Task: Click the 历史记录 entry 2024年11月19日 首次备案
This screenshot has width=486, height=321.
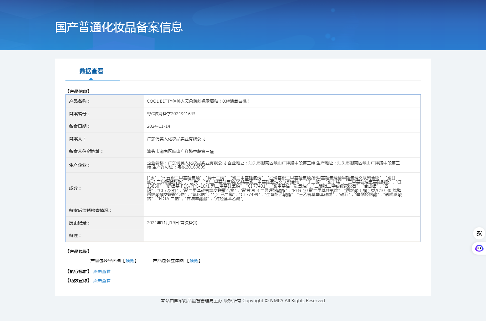Action: click(172, 223)
